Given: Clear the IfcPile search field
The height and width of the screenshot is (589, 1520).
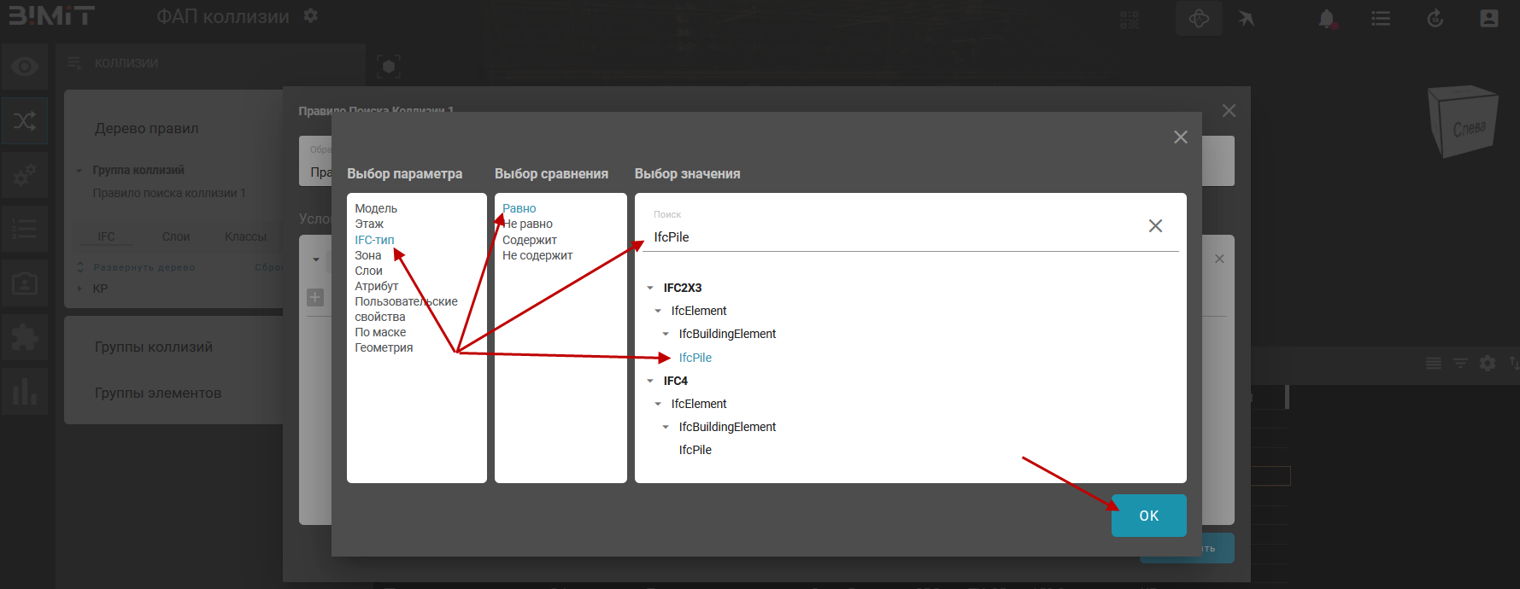Looking at the screenshot, I should tap(1155, 225).
